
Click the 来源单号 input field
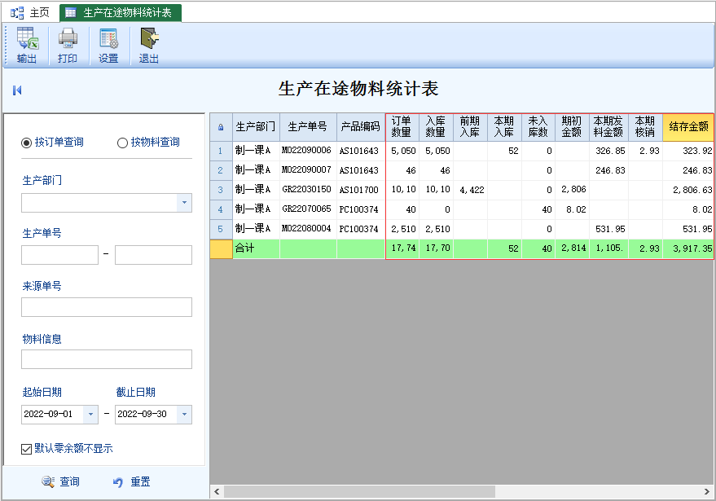coord(107,307)
